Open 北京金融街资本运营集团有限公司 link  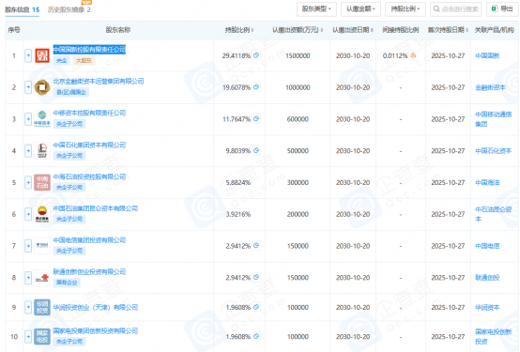pos(99,82)
